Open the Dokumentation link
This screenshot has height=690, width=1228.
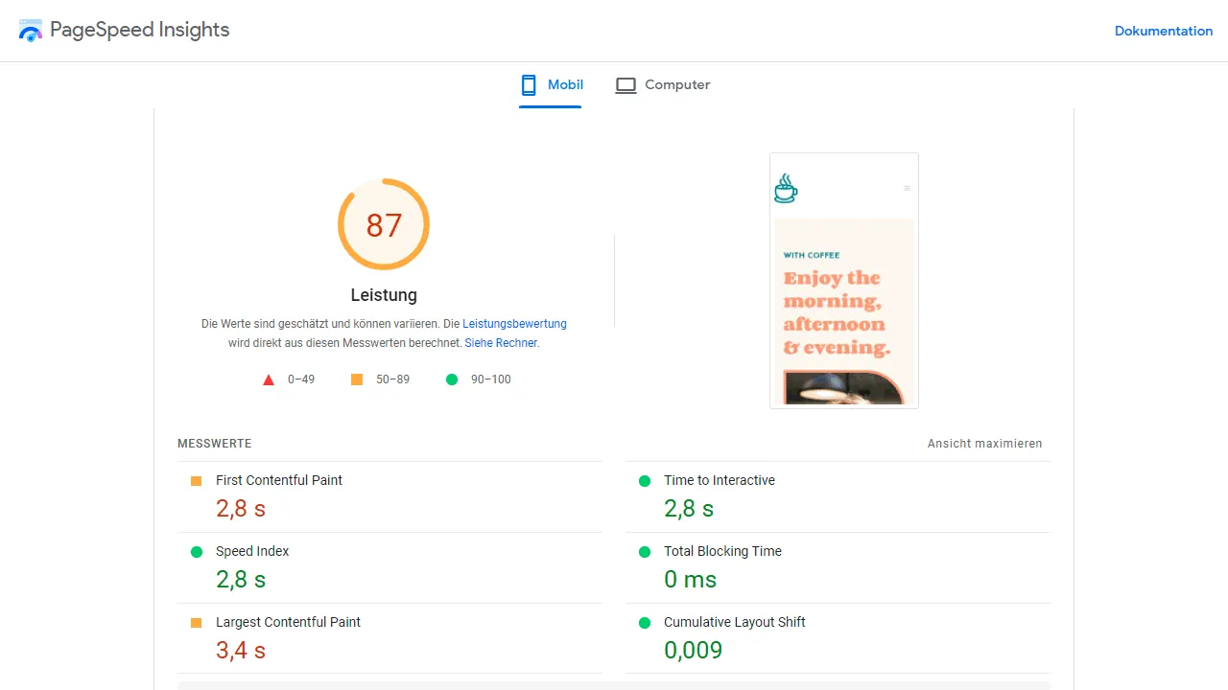pos(1164,31)
